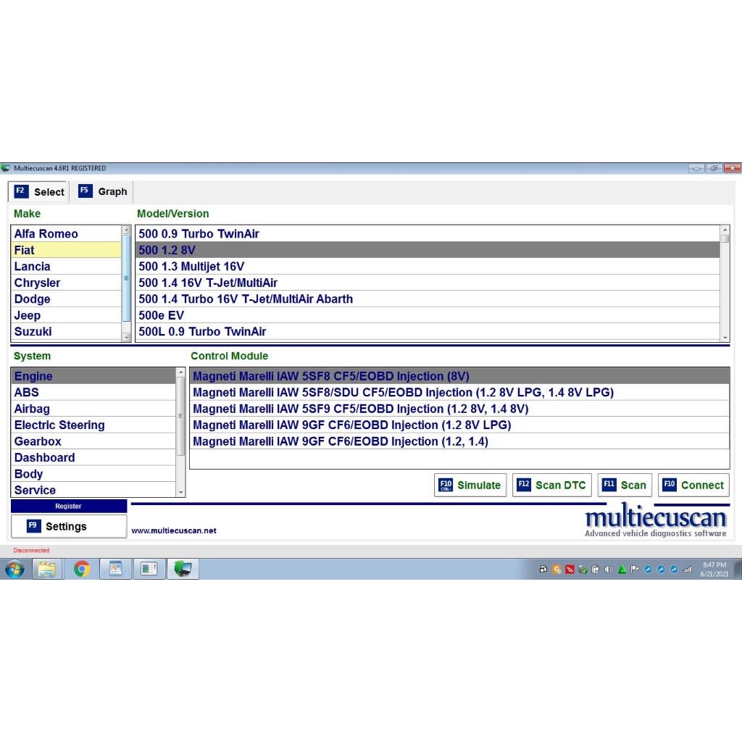742x742 pixels.
Task: Click the F9 icon beside Settings
Action: point(33,526)
